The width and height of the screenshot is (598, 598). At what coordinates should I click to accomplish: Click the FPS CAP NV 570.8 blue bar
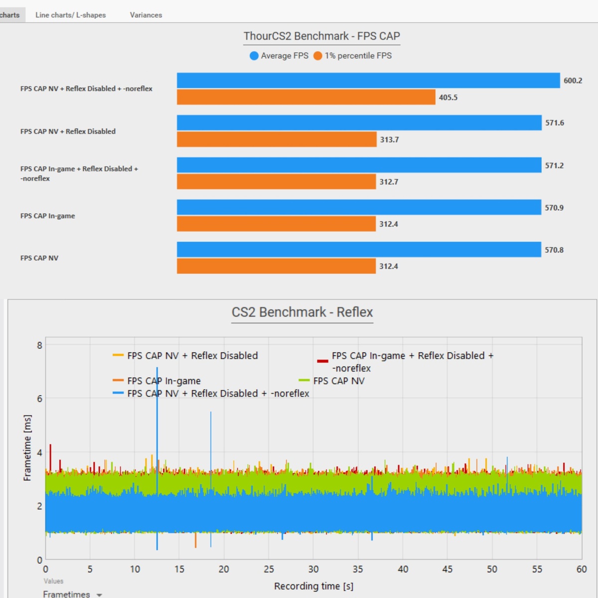pos(359,250)
